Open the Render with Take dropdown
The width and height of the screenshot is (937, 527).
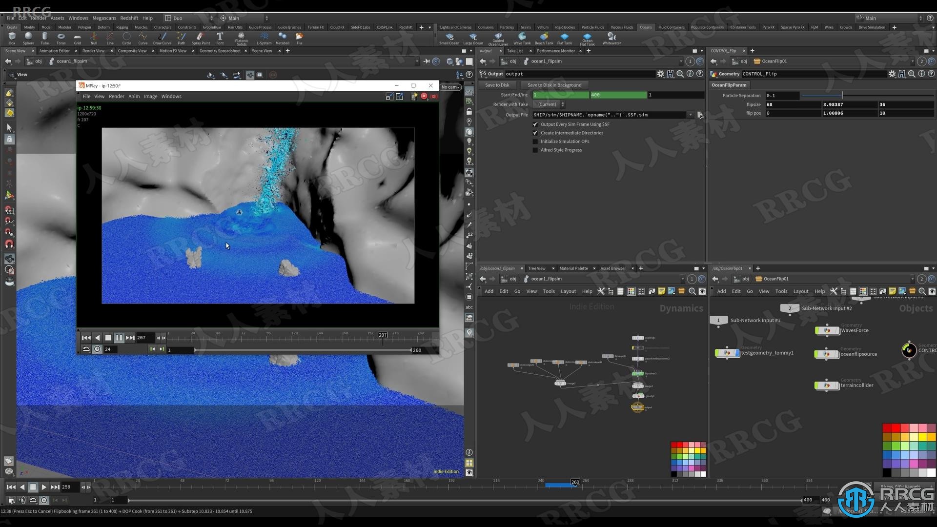pos(550,104)
